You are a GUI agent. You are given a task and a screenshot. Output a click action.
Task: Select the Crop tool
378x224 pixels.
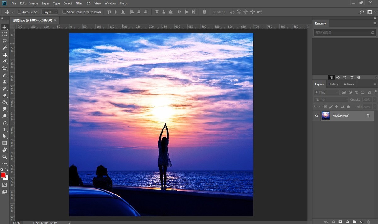click(x=4, y=54)
